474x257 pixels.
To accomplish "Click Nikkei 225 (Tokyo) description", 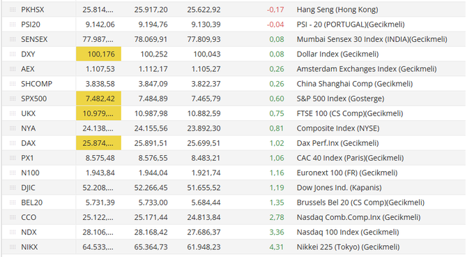I will pos(348,247).
